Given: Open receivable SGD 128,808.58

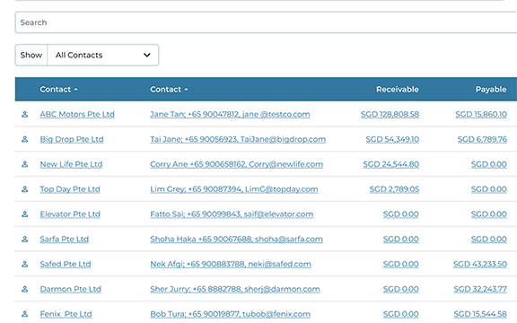Looking at the screenshot, I should (x=390, y=114).
